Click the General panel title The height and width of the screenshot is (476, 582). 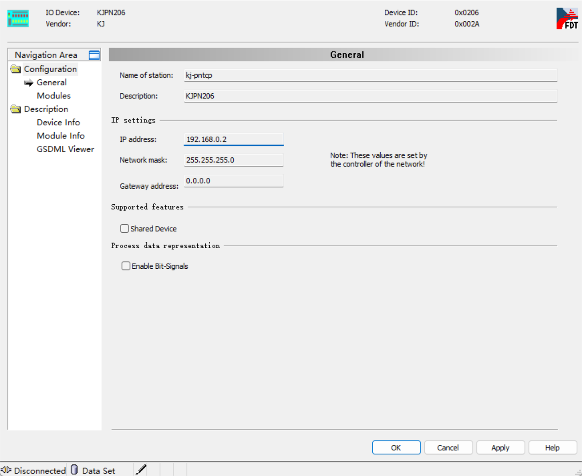tap(347, 55)
